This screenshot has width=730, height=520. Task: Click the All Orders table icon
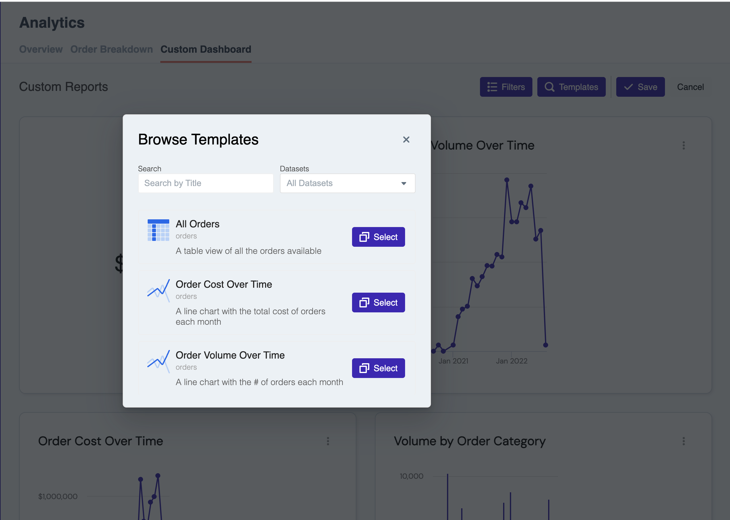pyautogui.click(x=158, y=230)
